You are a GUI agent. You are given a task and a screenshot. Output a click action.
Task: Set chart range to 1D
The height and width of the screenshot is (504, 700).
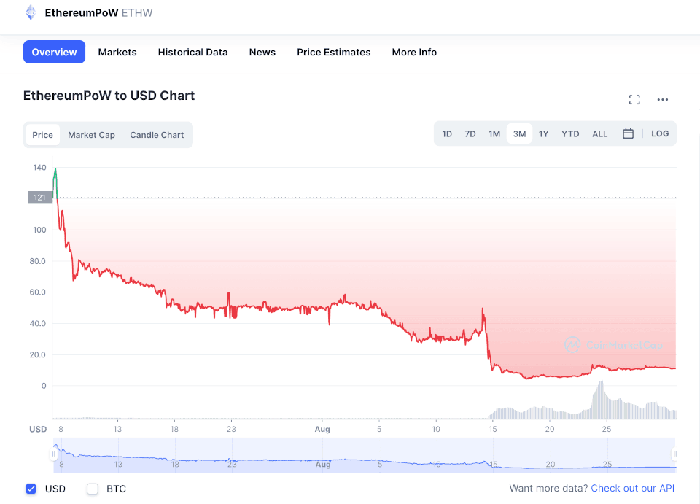(x=447, y=134)
